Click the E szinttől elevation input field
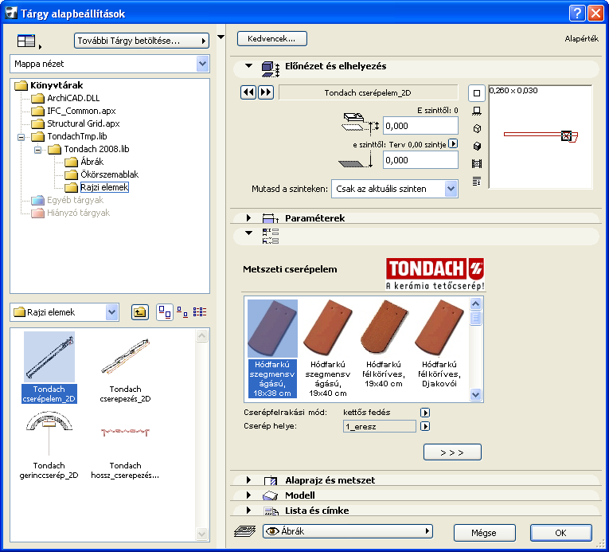 coord(420,126)
